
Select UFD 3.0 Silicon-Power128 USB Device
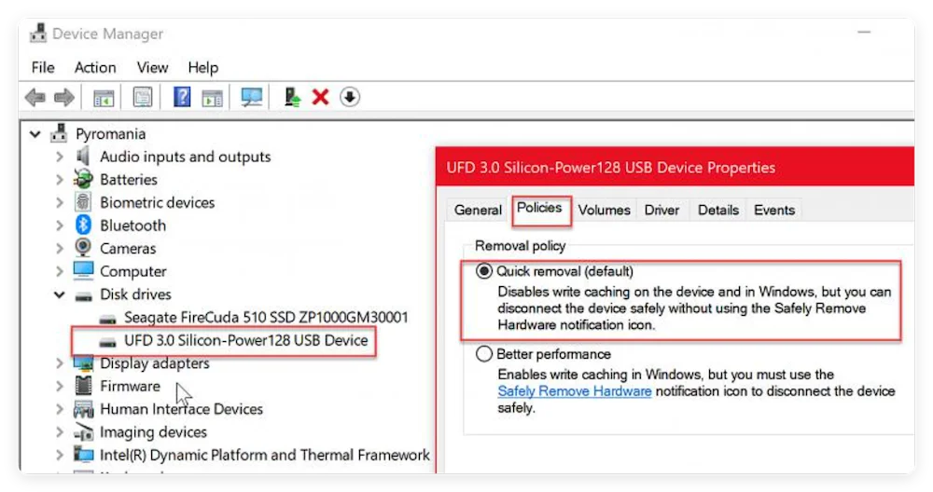point(245,340)
